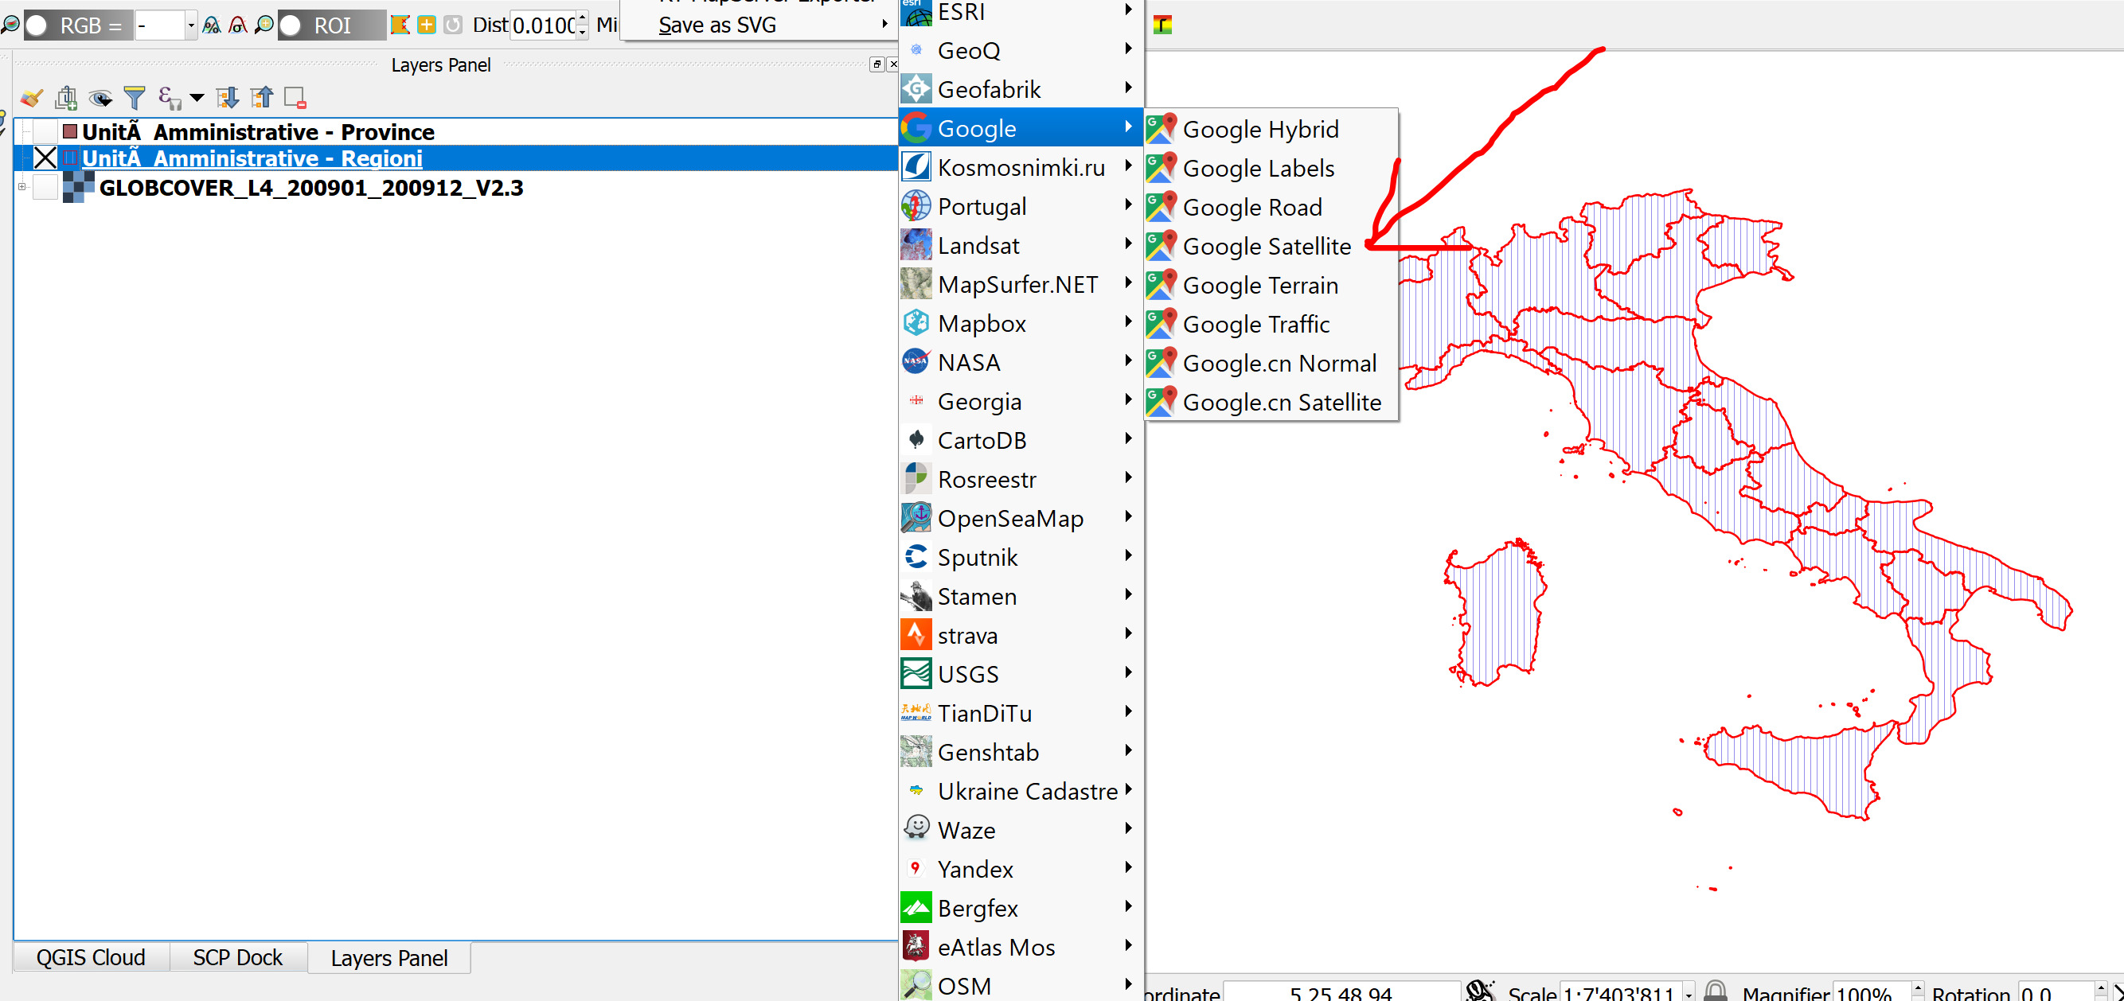Screen dimensions: 2124x1001
Task: Expand the ESRI submenu
Action: coord(1021,11)
